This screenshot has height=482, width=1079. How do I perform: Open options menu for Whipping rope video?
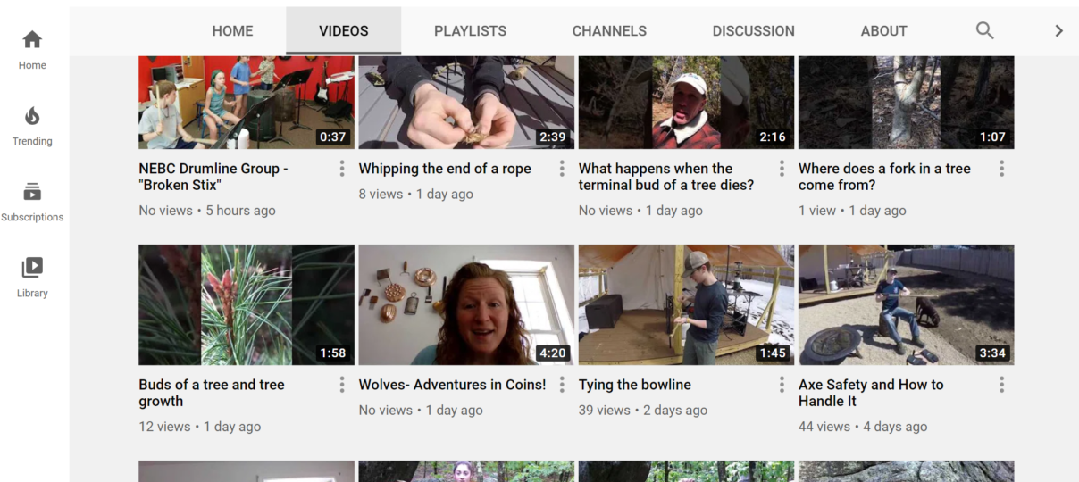coord(562,169)
